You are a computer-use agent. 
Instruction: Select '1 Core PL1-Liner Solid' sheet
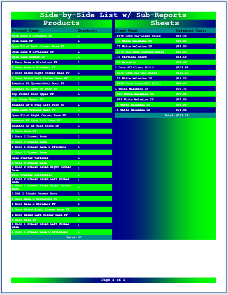click(134, 67)
